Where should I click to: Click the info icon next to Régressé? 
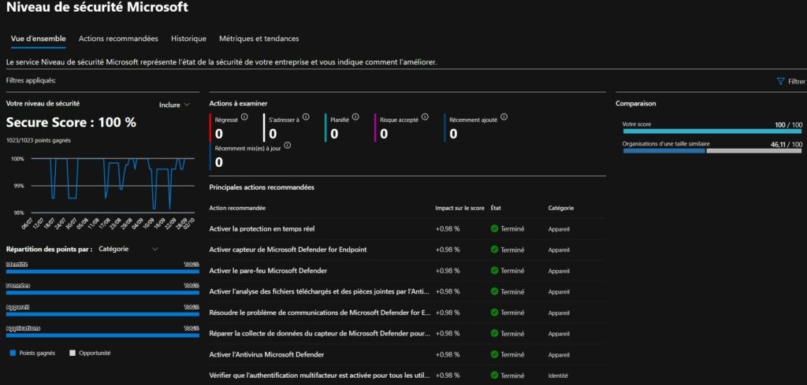pos(244,117)
